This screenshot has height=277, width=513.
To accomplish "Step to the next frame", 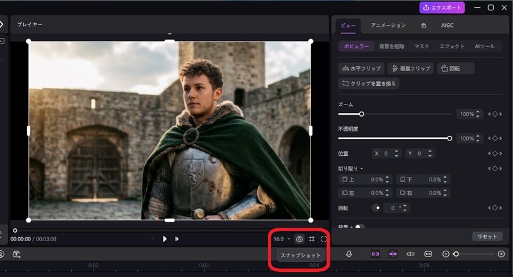I will pos(177,239).
